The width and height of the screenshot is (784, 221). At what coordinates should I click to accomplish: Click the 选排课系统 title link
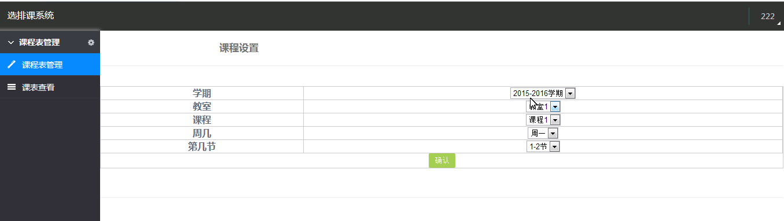point(31,16)
